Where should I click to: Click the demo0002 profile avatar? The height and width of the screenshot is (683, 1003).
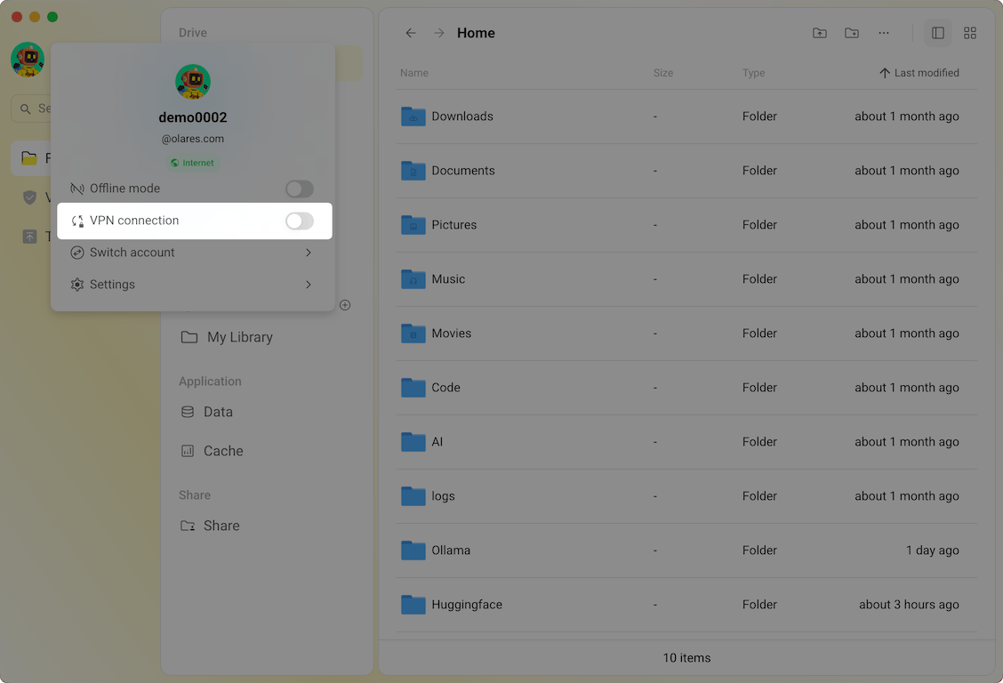click(192, 81)
